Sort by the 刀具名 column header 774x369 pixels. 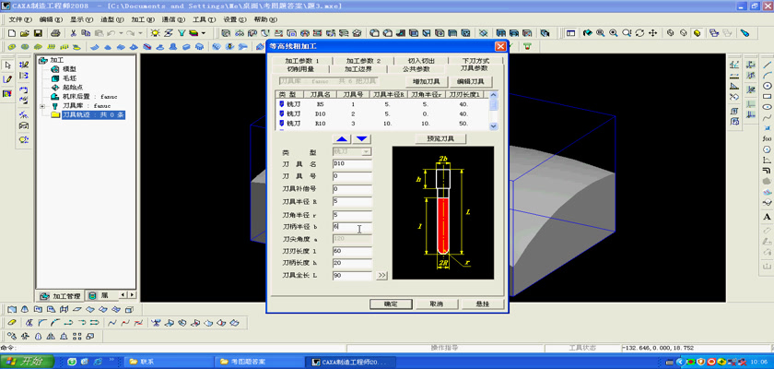[x=320, y=94]
